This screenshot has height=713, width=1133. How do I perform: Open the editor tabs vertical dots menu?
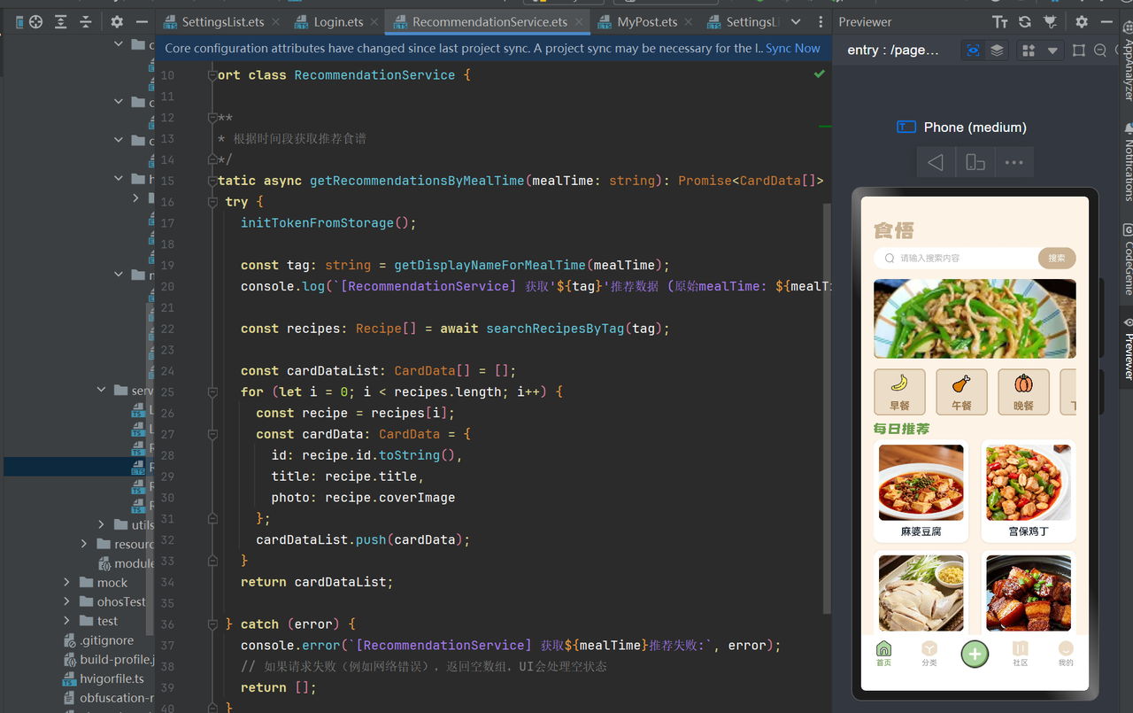tap(821, 22)
